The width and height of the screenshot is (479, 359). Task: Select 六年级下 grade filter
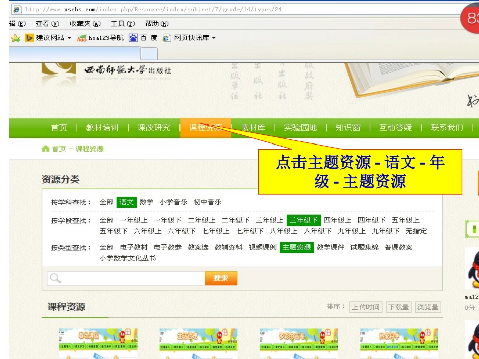182,231
